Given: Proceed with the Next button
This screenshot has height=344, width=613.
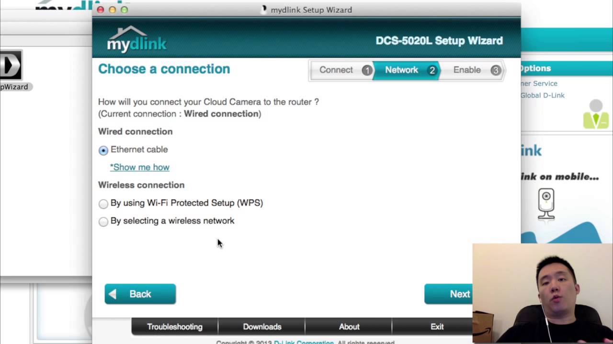Looking at the screenshot, I should pos(448,294).
